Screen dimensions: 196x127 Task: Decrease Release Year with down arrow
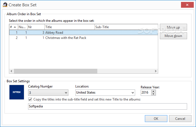pyautogui.click(x=153, y=94)
